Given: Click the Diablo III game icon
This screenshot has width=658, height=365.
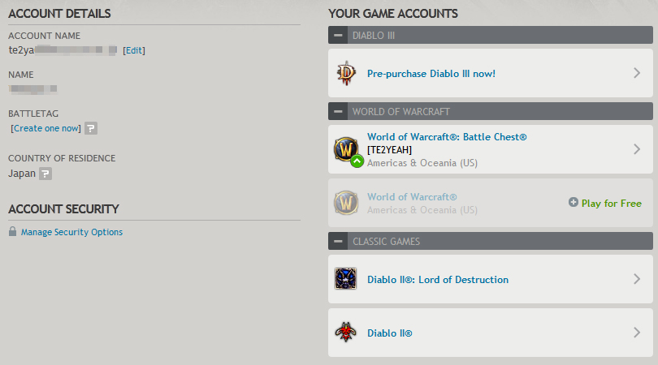Looking at the screenshot, I should pos(346,73).
